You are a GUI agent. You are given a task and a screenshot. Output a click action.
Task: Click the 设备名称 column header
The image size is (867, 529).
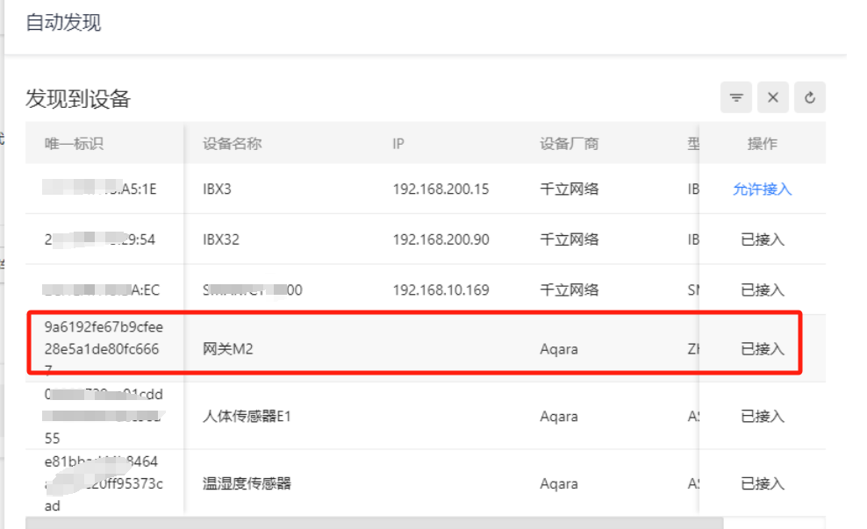[233, 144]
